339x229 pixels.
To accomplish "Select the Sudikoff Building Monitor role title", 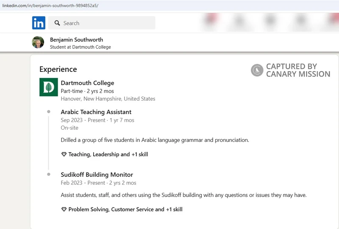I will point(97,174).
